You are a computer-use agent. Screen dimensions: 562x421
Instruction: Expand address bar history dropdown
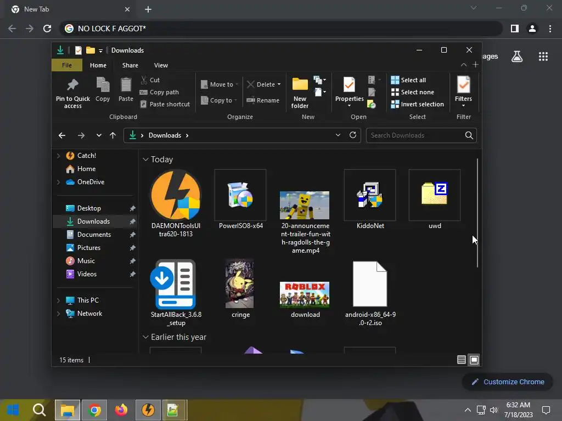pyautogui.click(x=338, y=135)
